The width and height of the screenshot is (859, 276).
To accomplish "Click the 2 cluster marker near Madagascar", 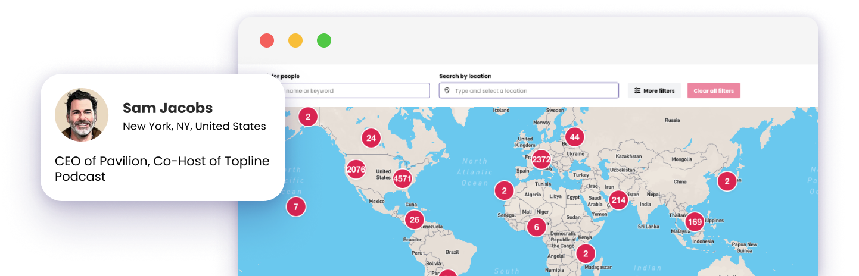I will [x=586, y=253].
